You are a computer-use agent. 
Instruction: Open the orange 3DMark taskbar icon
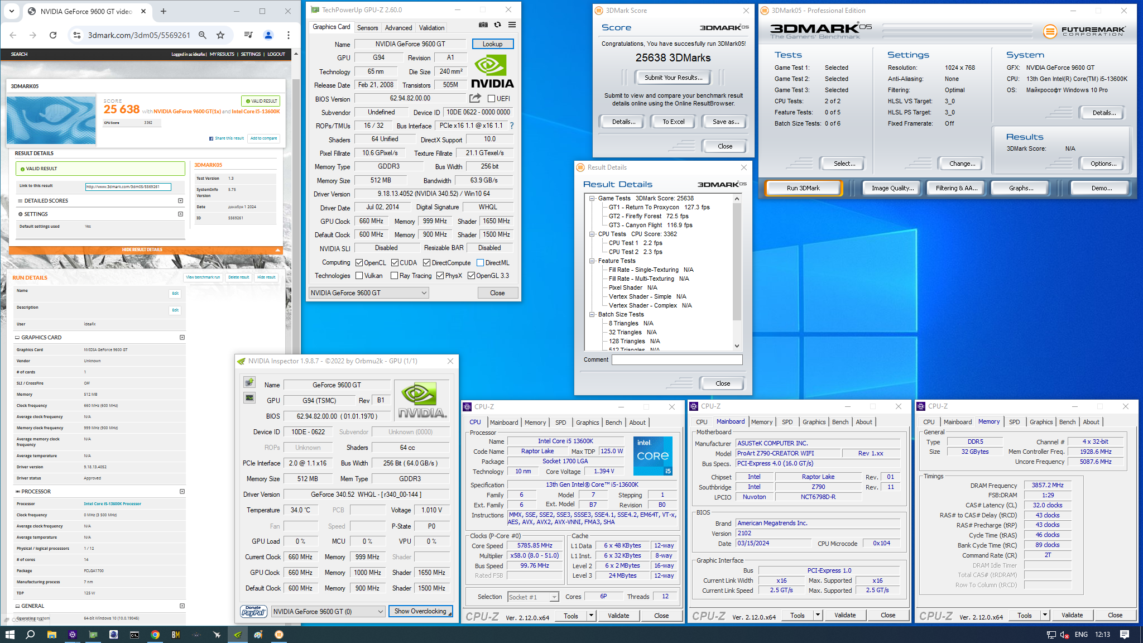(x=279, y=635)
